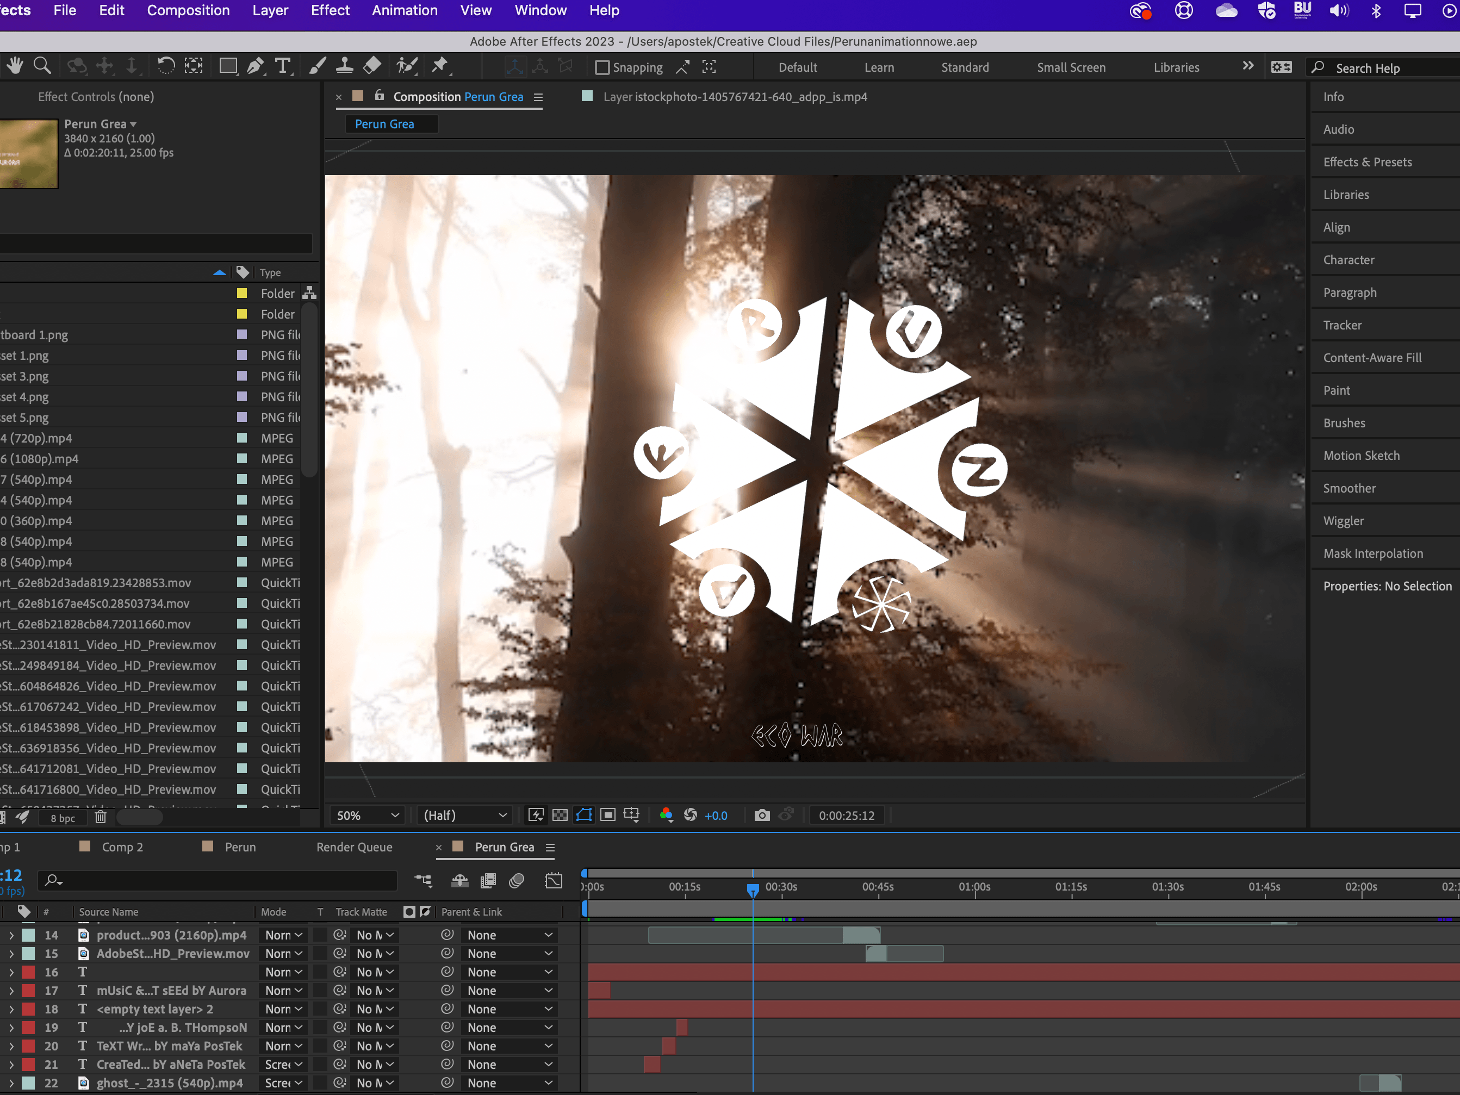
Task: Enable motion blur for the timeline
Action: (517, 880)
